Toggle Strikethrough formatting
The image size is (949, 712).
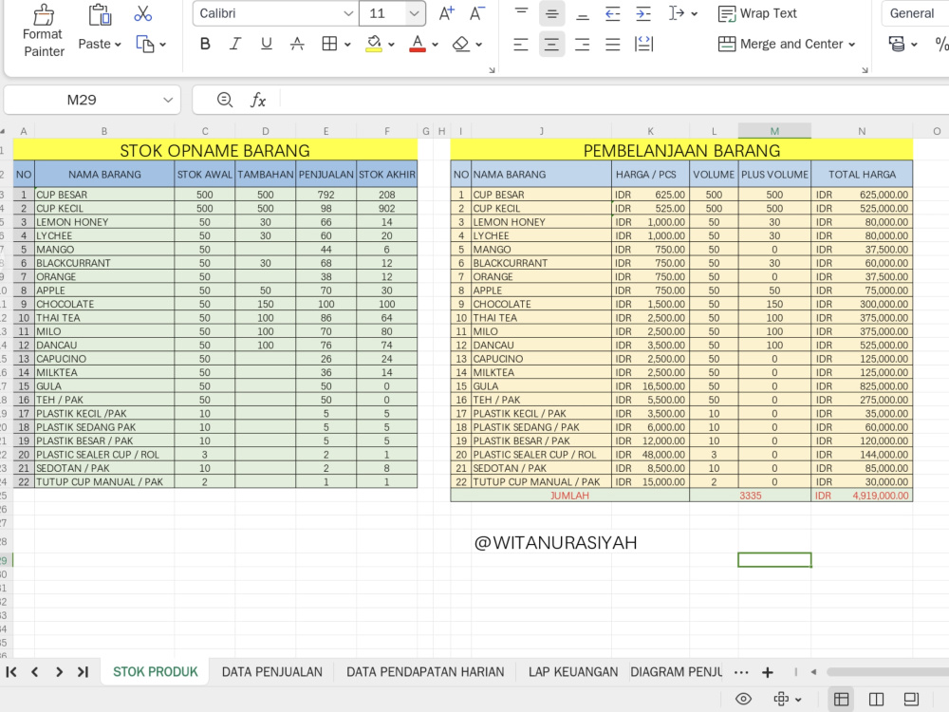(x=297, y=44)
